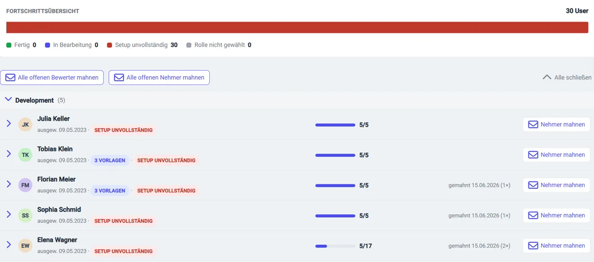Click Alle offenen Bewerter mahnen button

point(52,78)
